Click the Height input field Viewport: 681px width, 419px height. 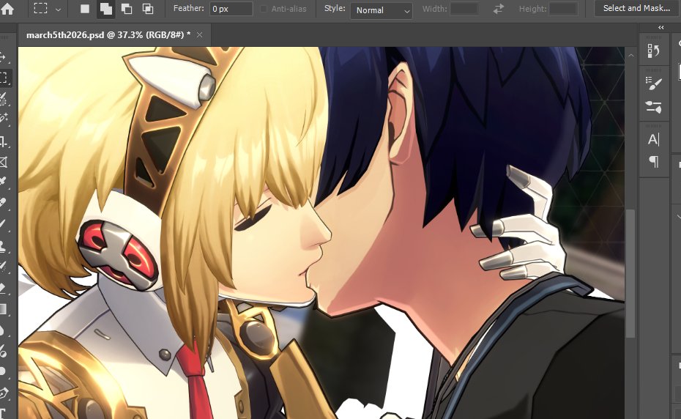563,9
